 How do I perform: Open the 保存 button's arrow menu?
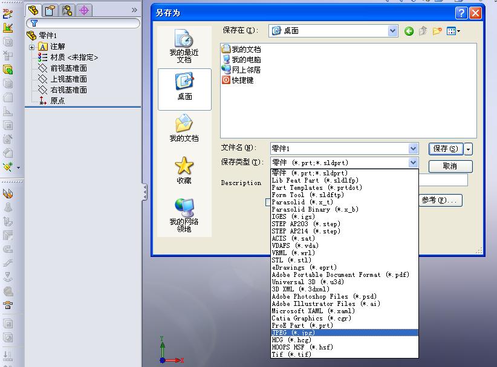[x=468, y=149]
